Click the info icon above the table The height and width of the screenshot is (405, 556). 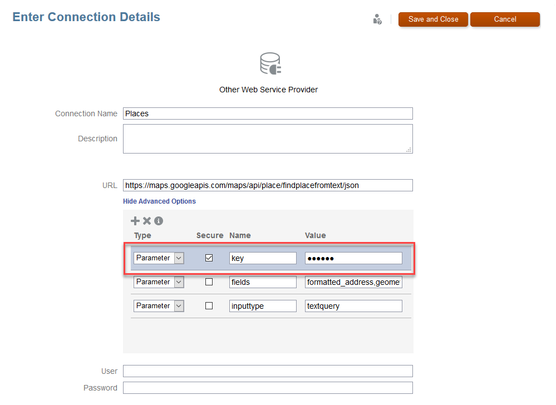click(x=159, y=221)
